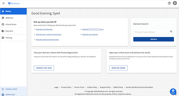This screenshot has height=96, width=179.
Task: Click the Manage your Hosting link
Action: coord(90,34)
